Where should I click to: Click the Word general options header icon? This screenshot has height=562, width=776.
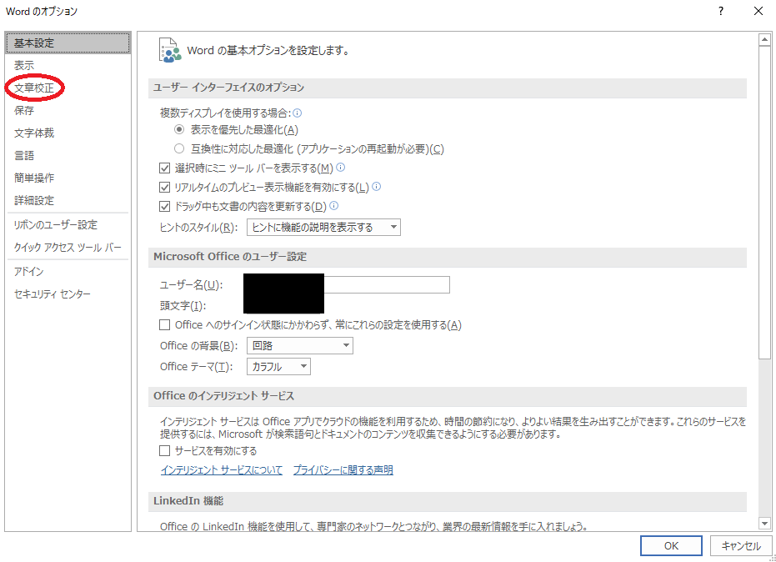(x=170, y=50)
